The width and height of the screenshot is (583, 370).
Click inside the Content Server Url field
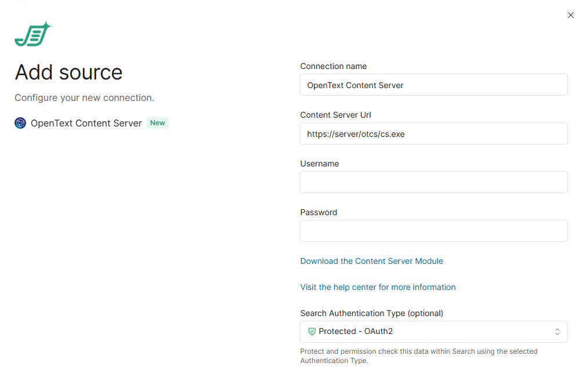coord(433,133)
